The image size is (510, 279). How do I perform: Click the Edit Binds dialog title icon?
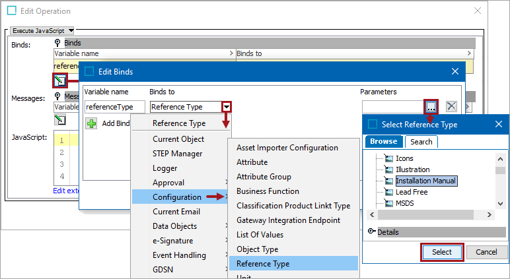[89, 71]
